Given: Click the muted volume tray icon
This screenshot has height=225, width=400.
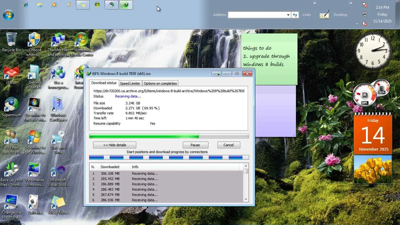Looking at the screenshot, I should (x=365, y=23).
